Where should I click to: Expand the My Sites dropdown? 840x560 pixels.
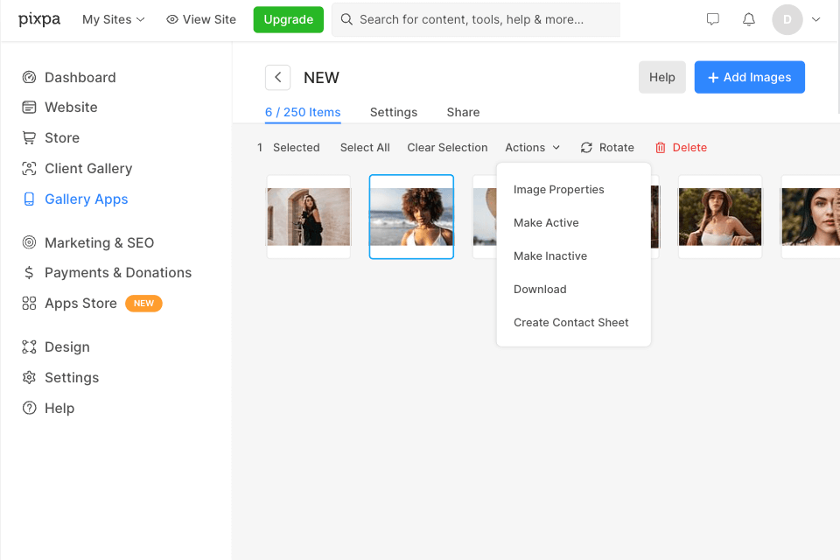point(113,19)
